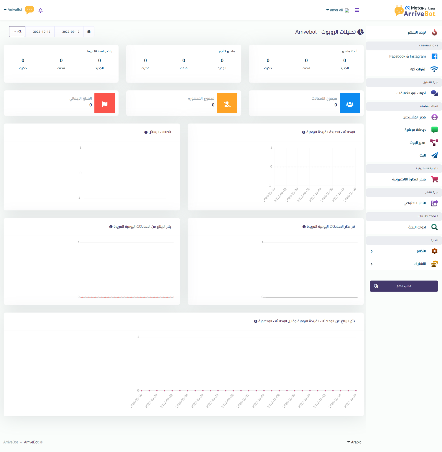Click the blue total subscribers icon tile
This screenshot has width=442, height=452.
[349, 103]
